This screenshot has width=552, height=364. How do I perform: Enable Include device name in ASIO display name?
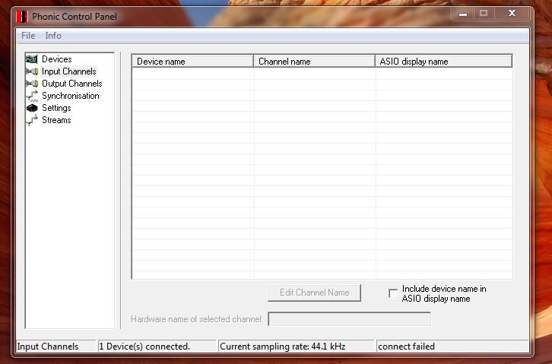(393, 293)
